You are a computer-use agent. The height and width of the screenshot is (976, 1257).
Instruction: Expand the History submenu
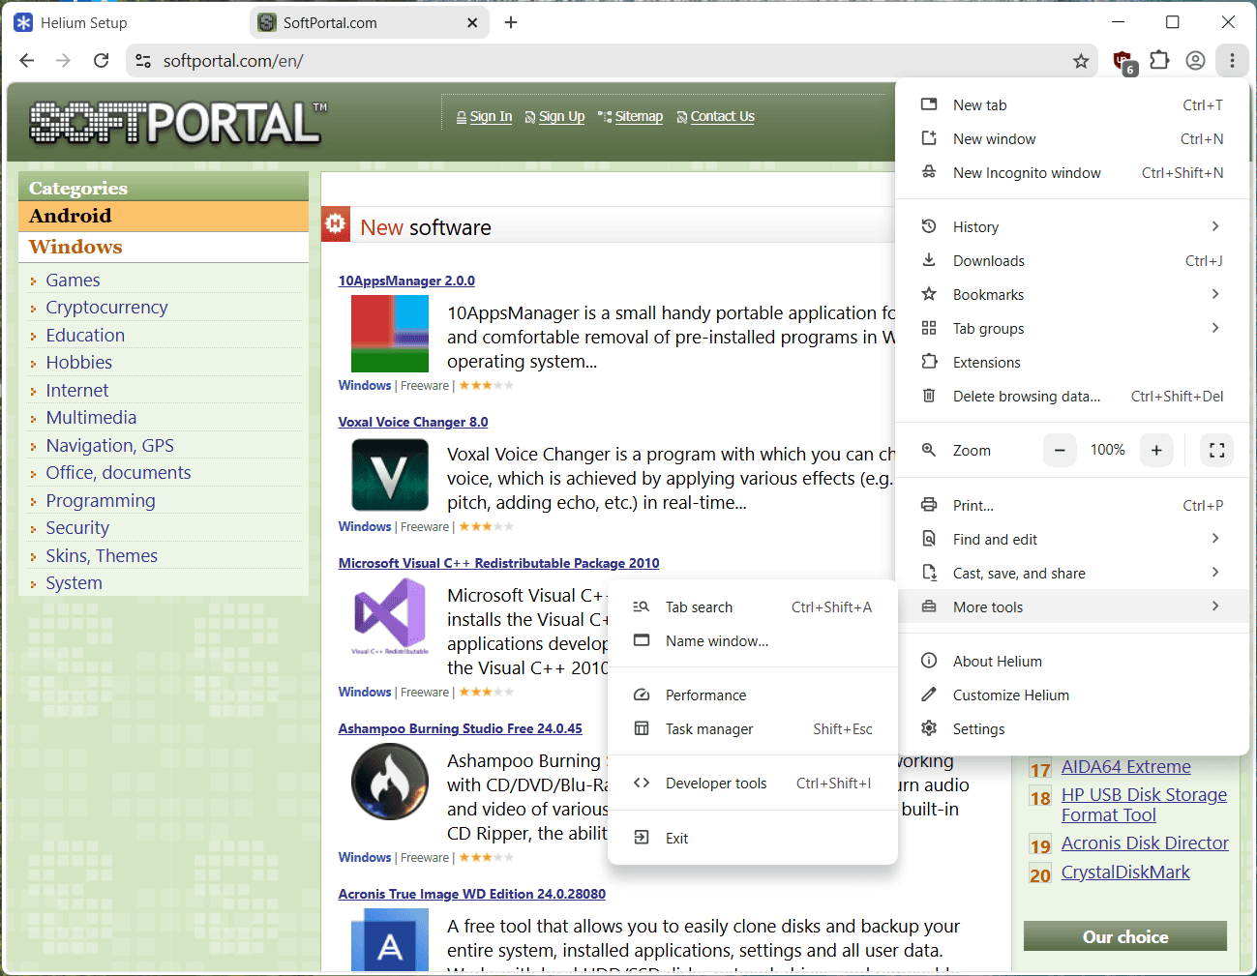tap(1071, 226)
